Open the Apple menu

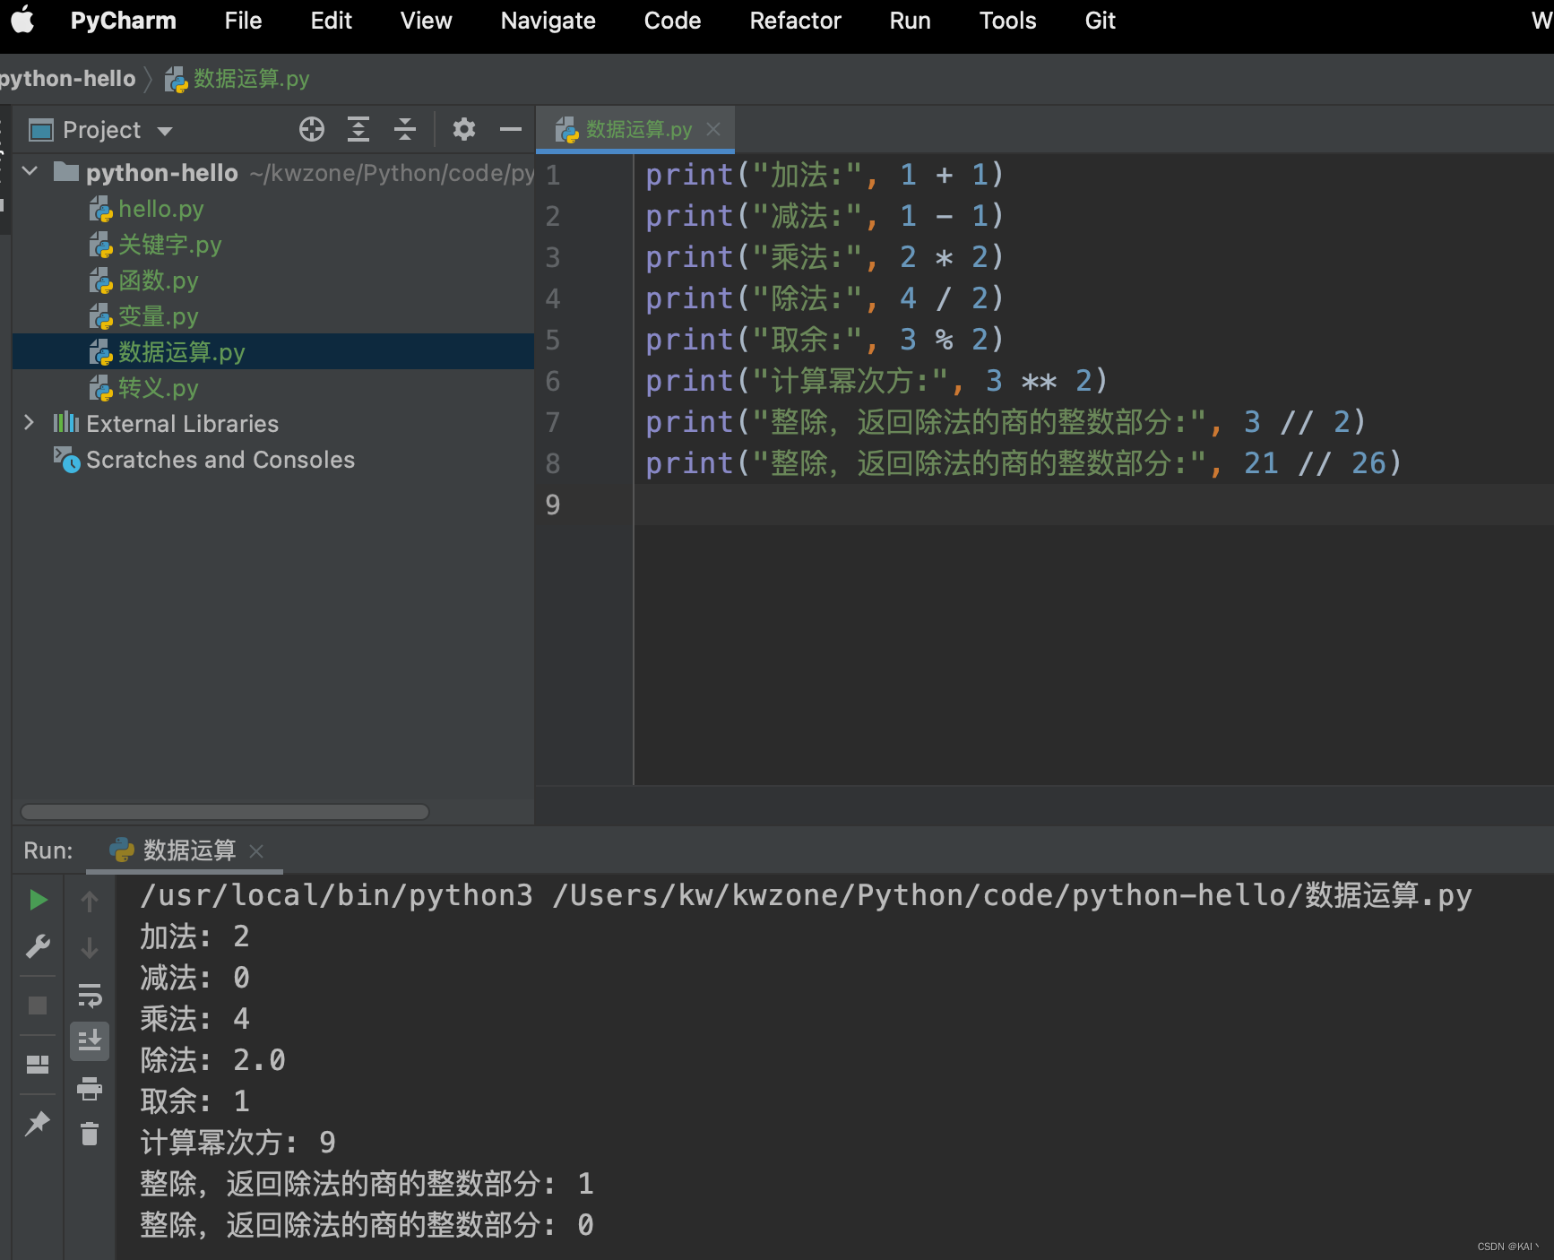pos(22,20)
